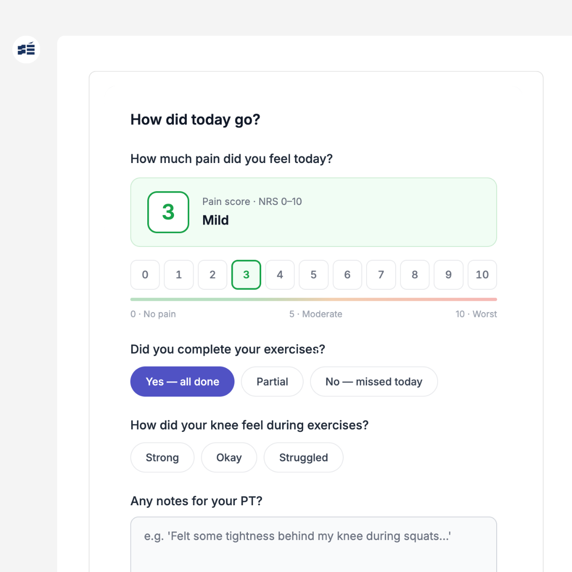Choose the Partial completion option

click(272, 381)
